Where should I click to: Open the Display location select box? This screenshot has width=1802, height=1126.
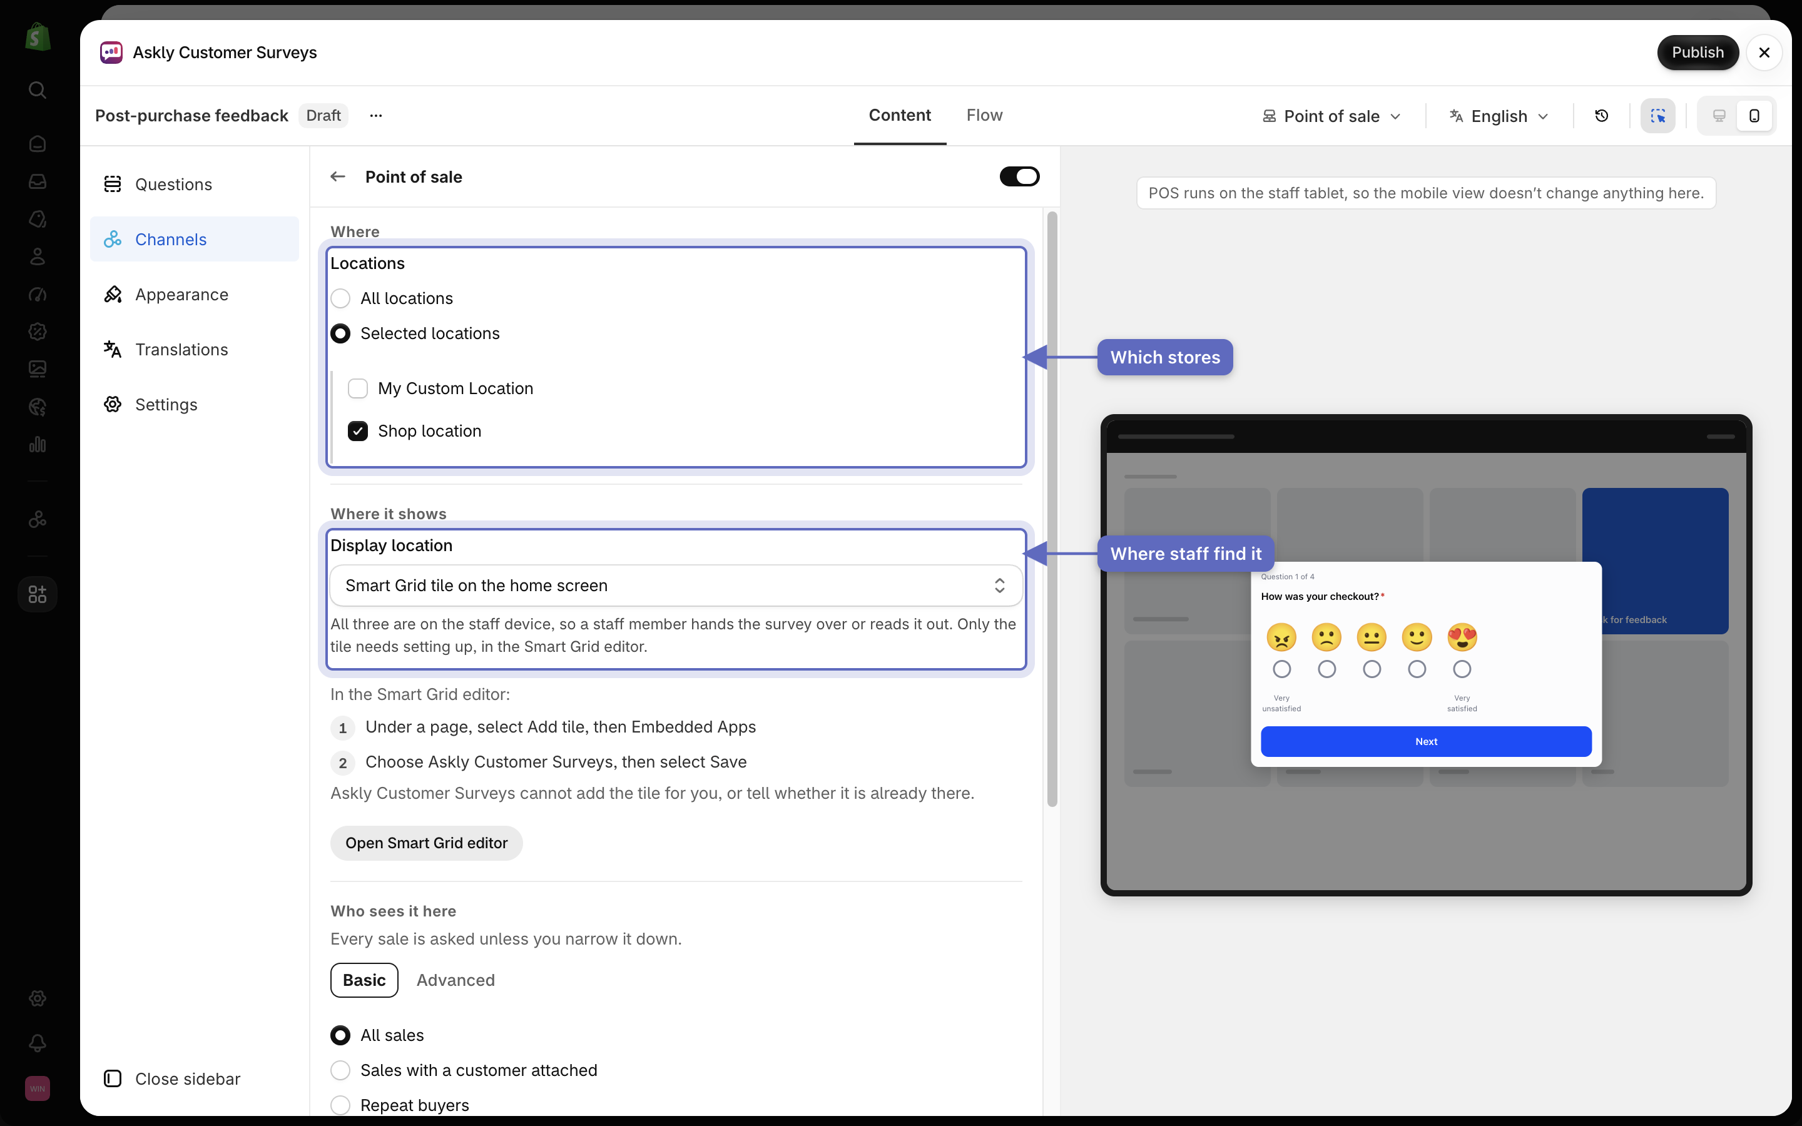[676, 586]
